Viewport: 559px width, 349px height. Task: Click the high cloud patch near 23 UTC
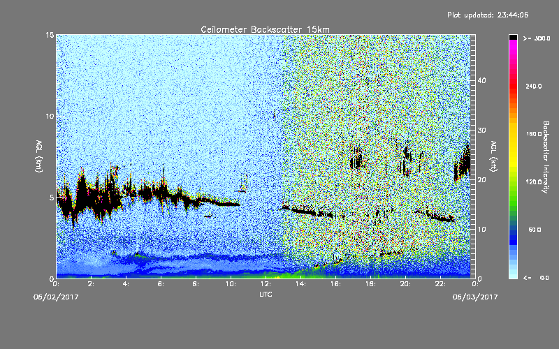pyautogui.click(x=463, y=163)
